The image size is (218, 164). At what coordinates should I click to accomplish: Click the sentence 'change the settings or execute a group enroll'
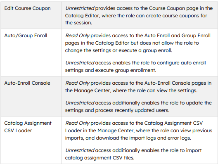[118, 50]
